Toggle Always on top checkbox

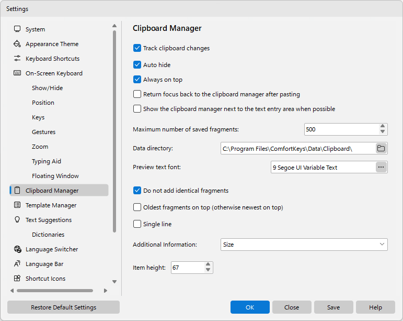(x=137, y=79)
